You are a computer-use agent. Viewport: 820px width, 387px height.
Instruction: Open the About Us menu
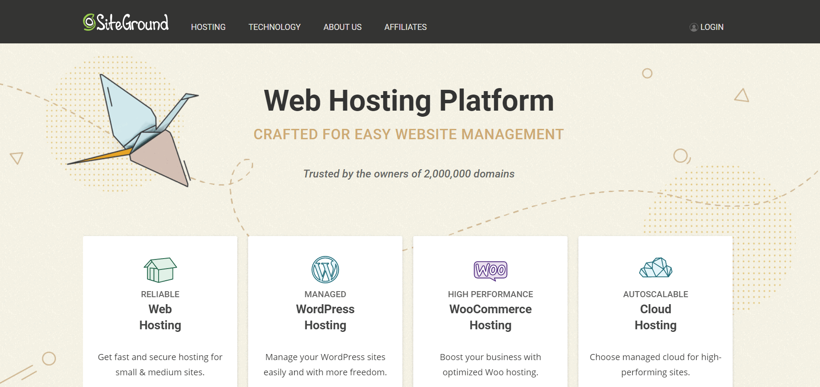pos(342,27)
